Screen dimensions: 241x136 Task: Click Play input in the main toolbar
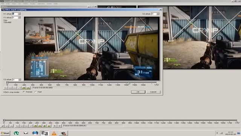tap(7, 126)
